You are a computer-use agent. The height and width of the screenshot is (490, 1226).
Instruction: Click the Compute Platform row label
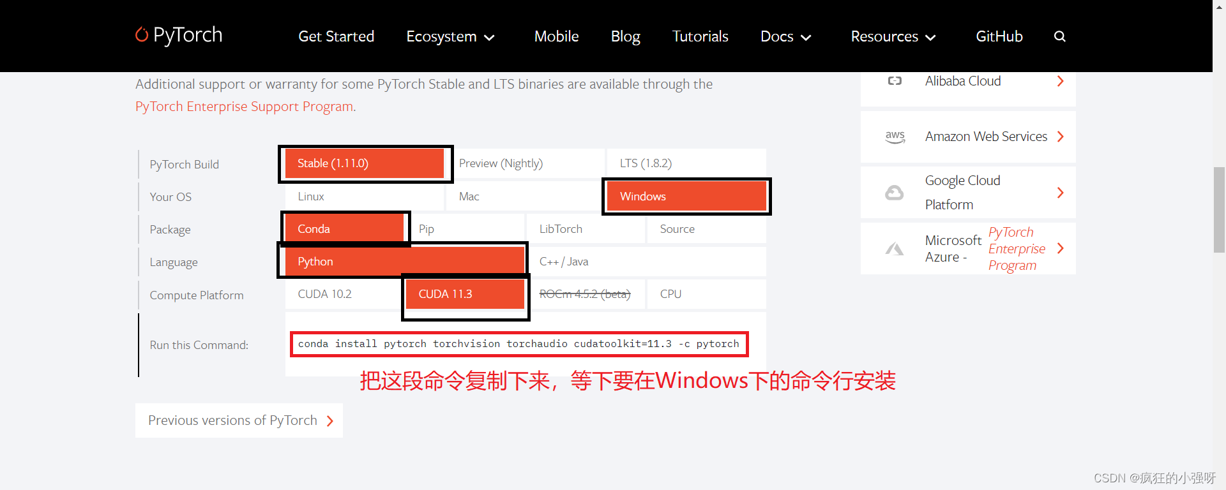point(197,295)
